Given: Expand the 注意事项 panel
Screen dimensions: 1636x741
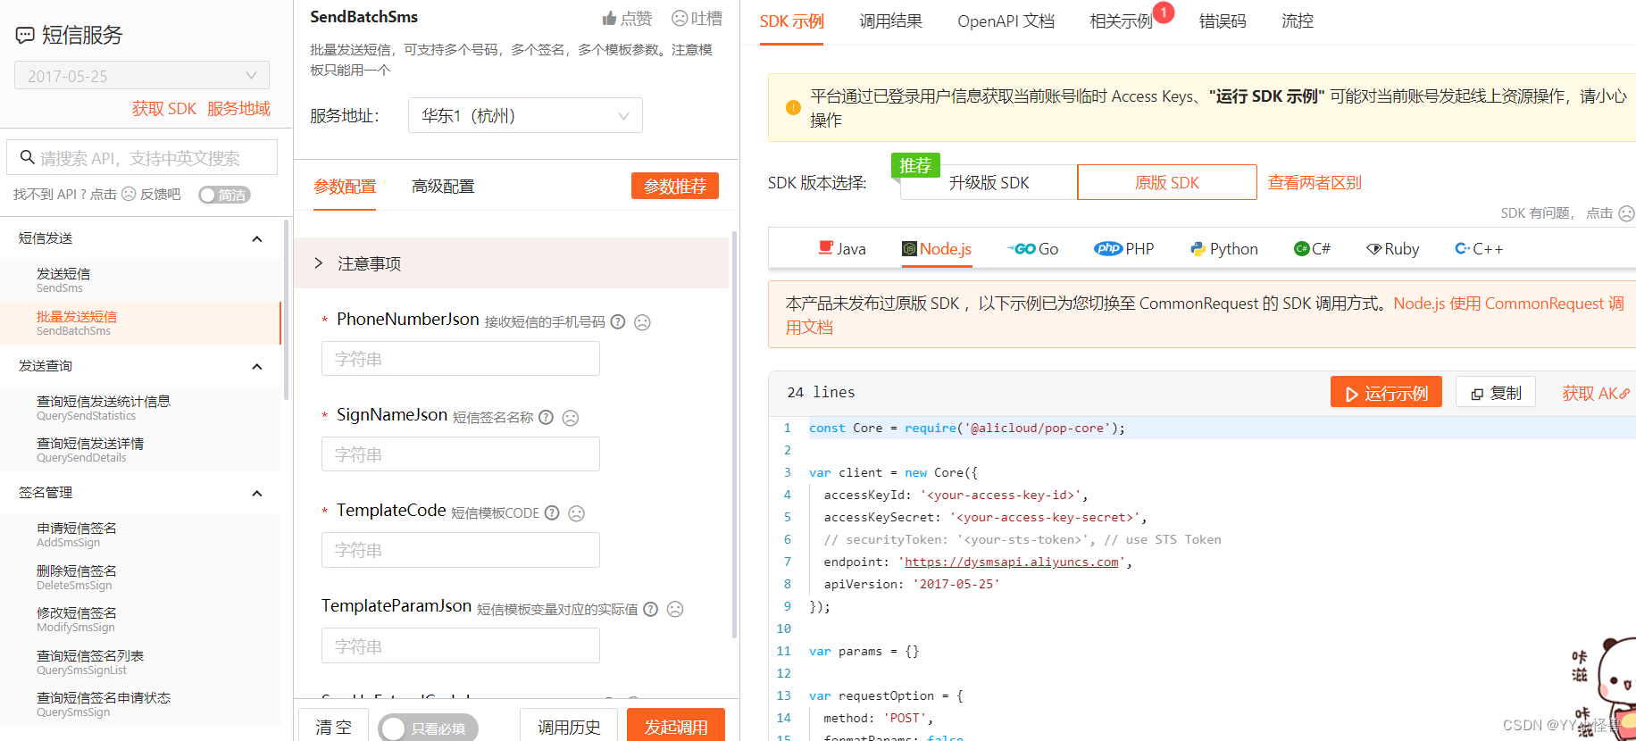Looking at the screenshot, I should click(x=511, y=263).
